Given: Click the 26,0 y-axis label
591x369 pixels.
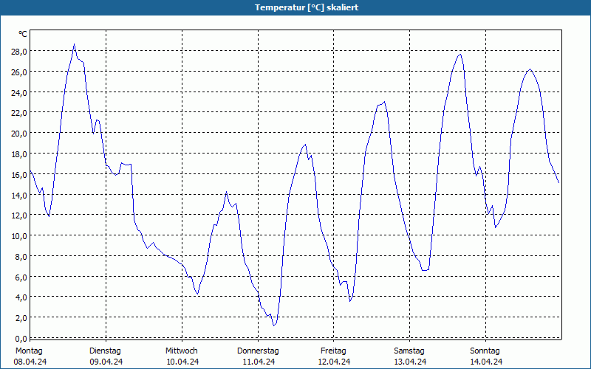Looking at the screenshot, I should pos(19,72).
